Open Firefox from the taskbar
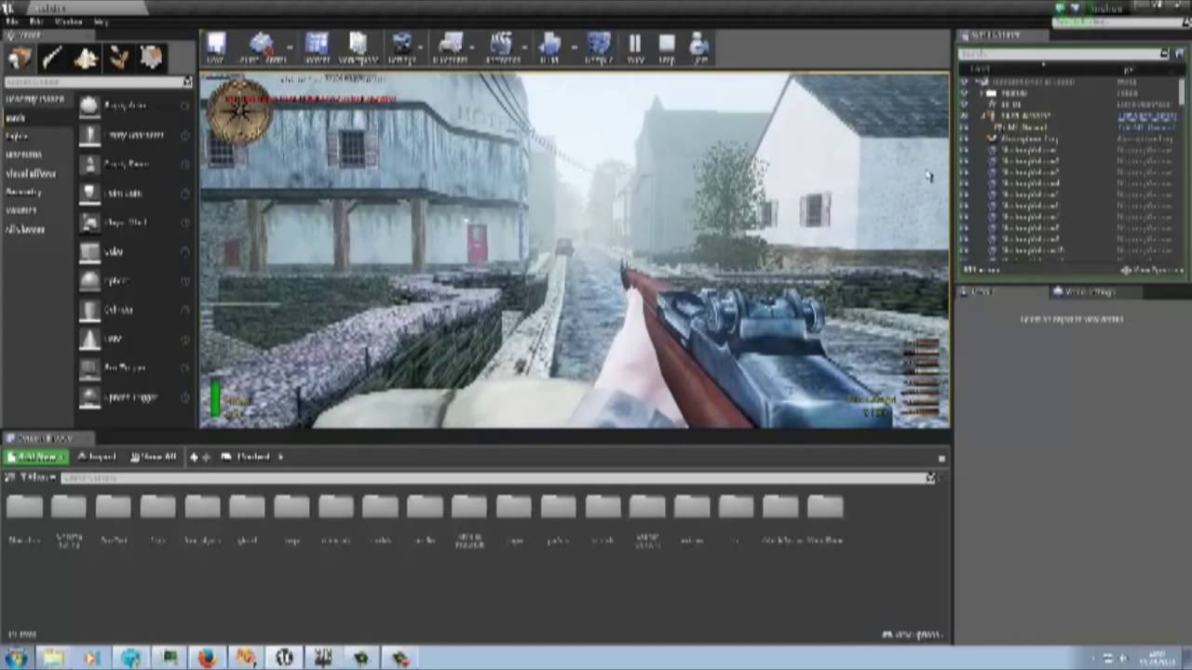 pos(207,658)
